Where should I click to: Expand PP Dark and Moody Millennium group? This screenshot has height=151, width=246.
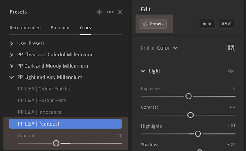(x=11, y=66)
